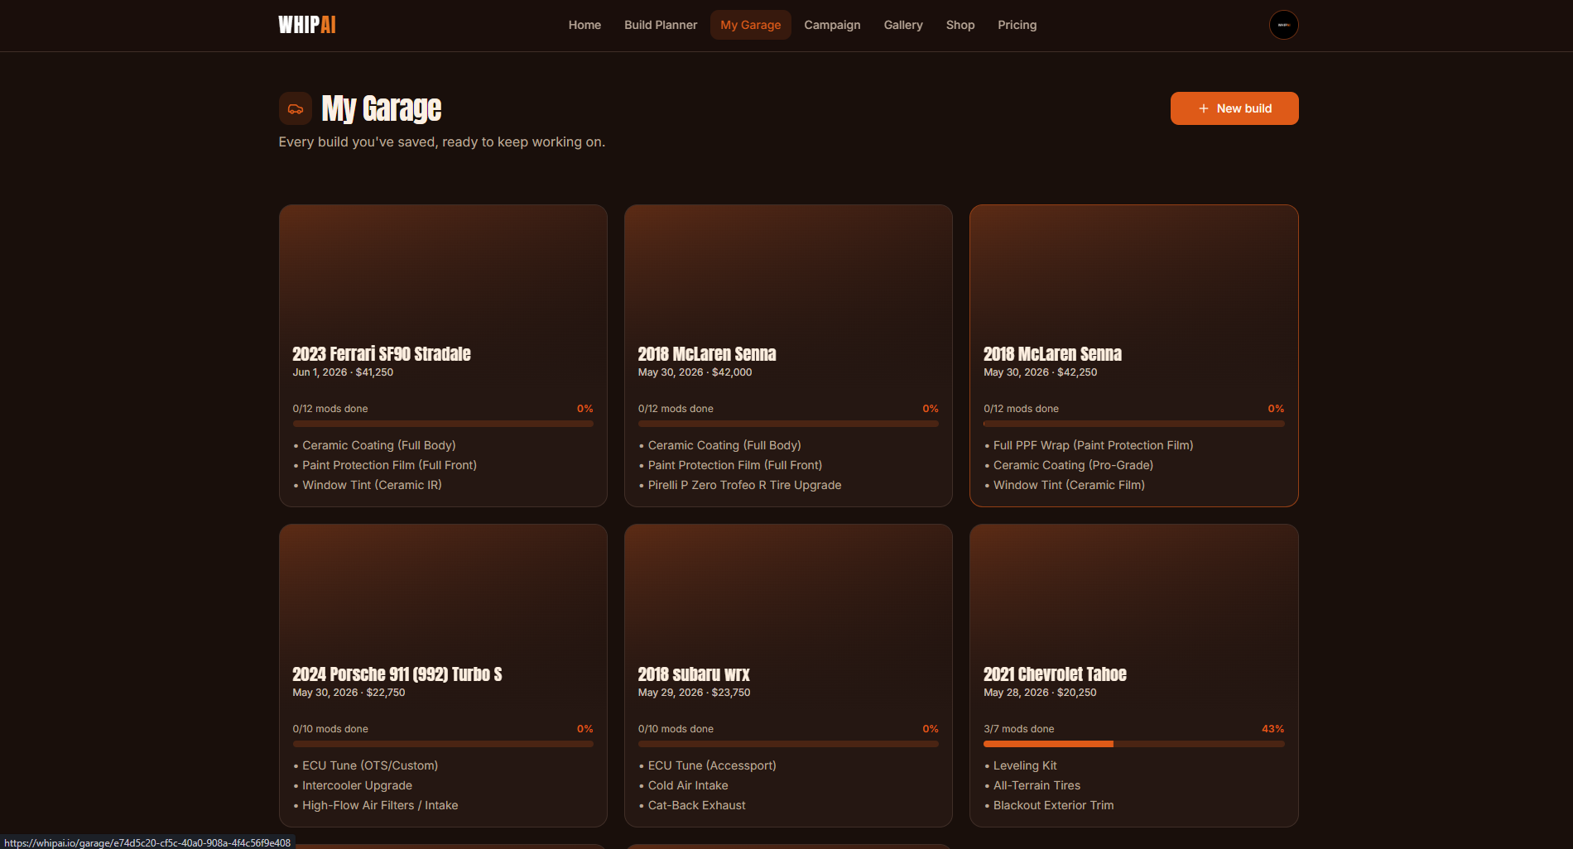Go to the Shop page
This screenshot has width=1573, height=849.
960,25
